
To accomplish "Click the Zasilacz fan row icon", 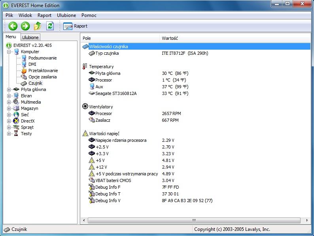I will (x=91, y=120).
